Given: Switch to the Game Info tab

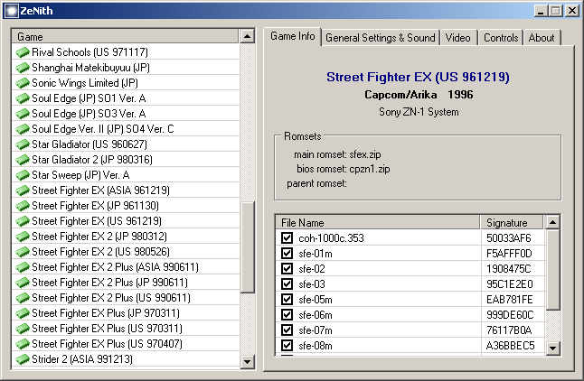Looking at the screenshot, I should [293, 36].
